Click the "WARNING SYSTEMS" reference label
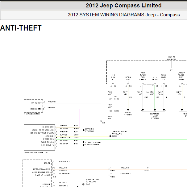Screen dimensions: 187x187 coord(89,130)
